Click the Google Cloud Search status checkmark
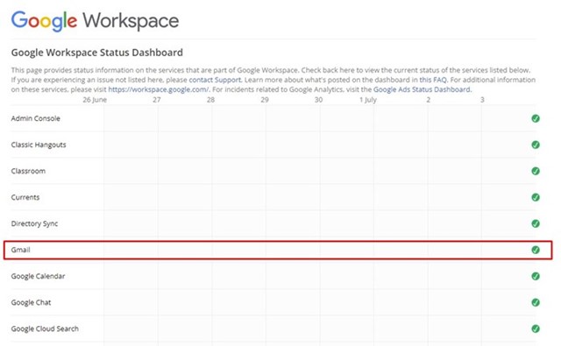The image size is (561, 346). point(536,328)
